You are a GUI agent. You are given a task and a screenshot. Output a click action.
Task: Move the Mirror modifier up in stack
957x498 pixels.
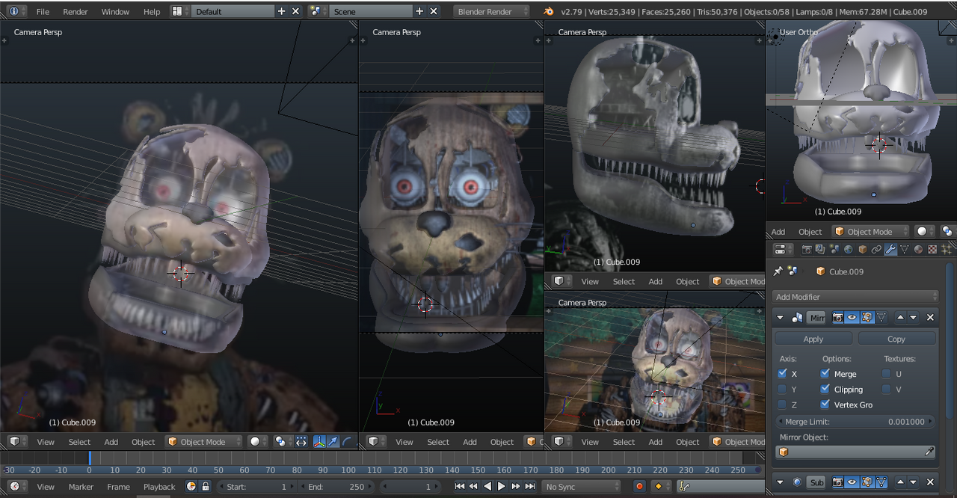click(900, 318)
